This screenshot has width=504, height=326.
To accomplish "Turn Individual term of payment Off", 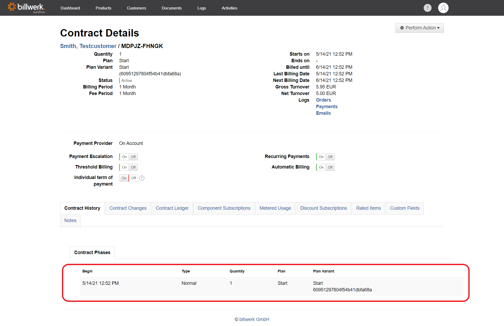I will click(133, 178).
